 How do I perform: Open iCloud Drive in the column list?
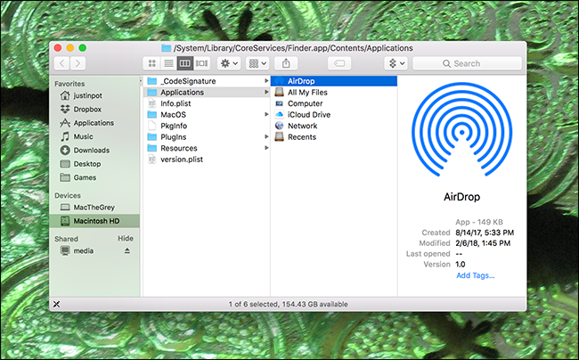click(x=308, y=115)
